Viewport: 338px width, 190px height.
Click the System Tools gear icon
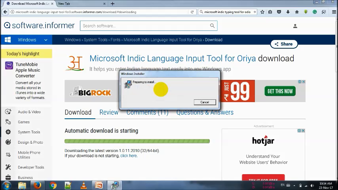(x=8, y=132)
